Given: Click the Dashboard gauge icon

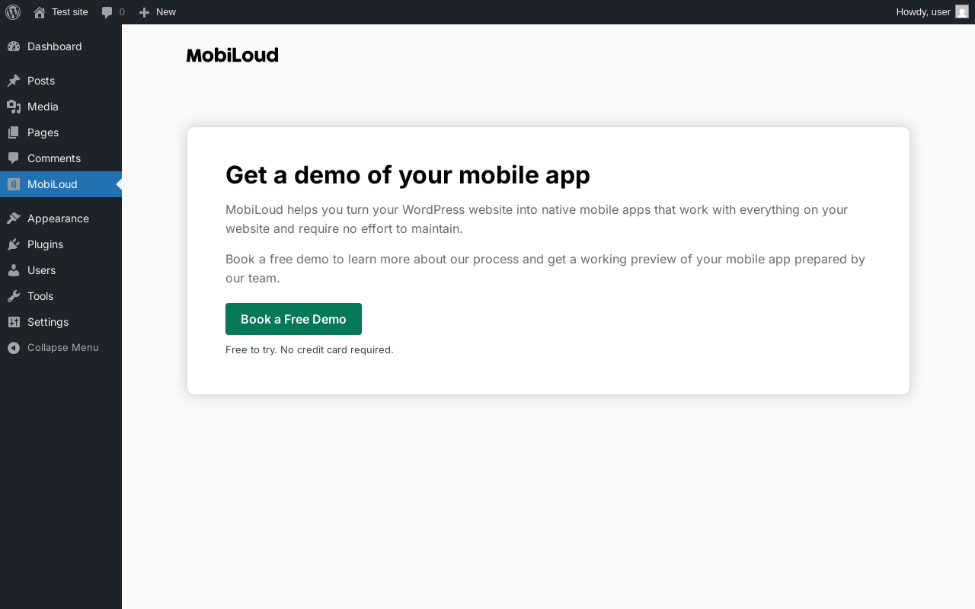Looking at the screenshot, I should (14, 46).
